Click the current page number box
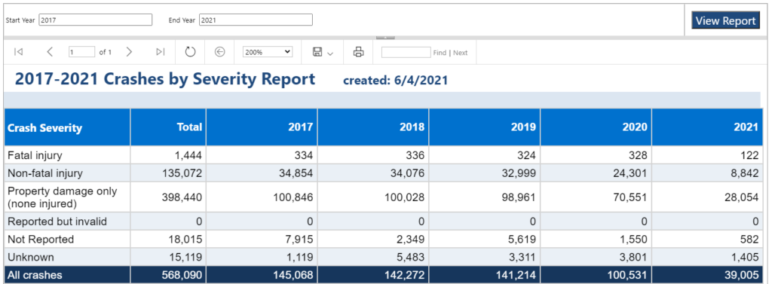Viewport: 772px width, 284px height. click(x=81, y=52)
